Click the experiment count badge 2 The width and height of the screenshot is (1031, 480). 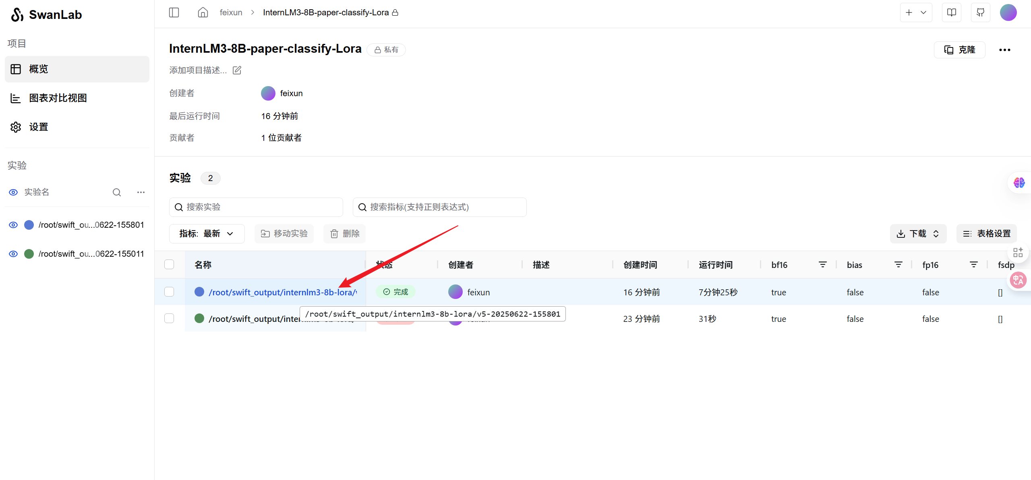pos(210,178)
